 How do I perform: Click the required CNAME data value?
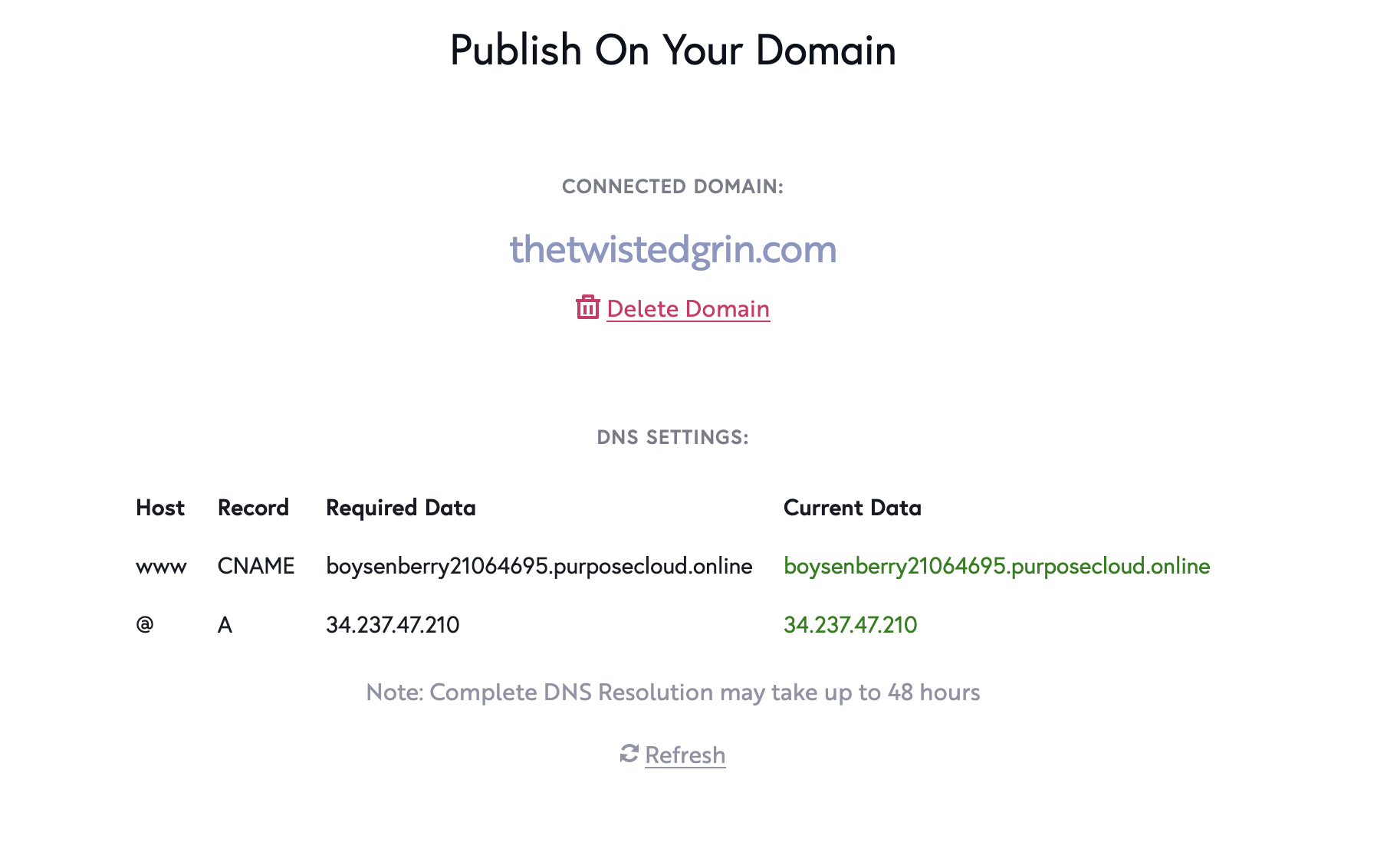click(539, 566)
